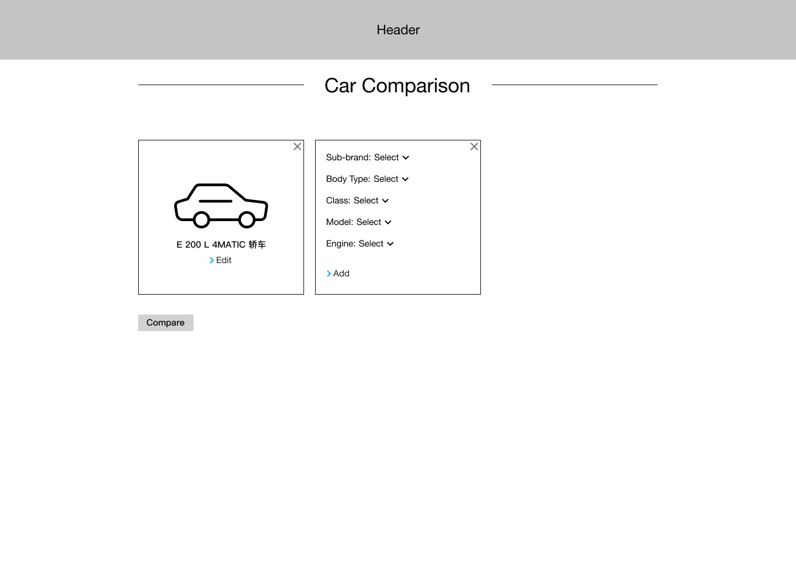Click the Header text
This screenshot has height=566, width=796.
(398, 30)
